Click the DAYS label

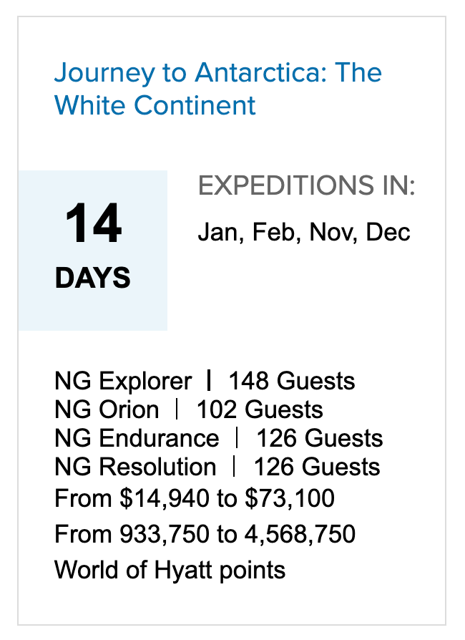93,278
